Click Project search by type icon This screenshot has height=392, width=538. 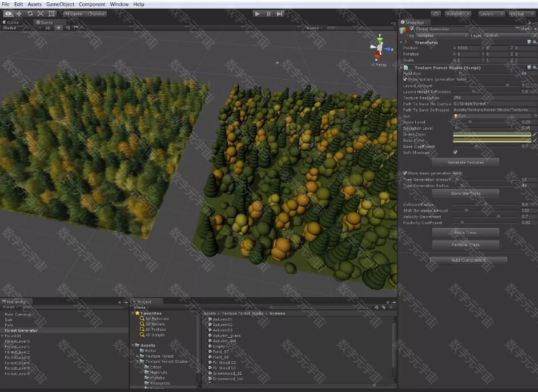pyautogui.click(x=377, y=307)
